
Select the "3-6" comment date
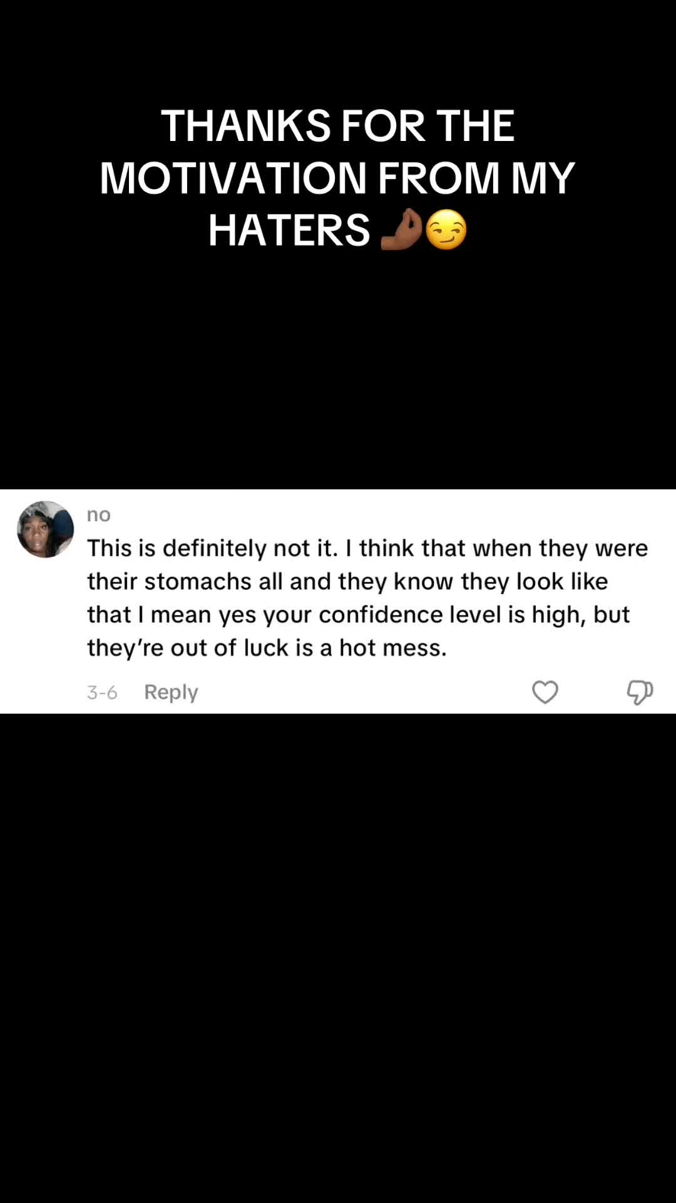[x=102, y=692]
